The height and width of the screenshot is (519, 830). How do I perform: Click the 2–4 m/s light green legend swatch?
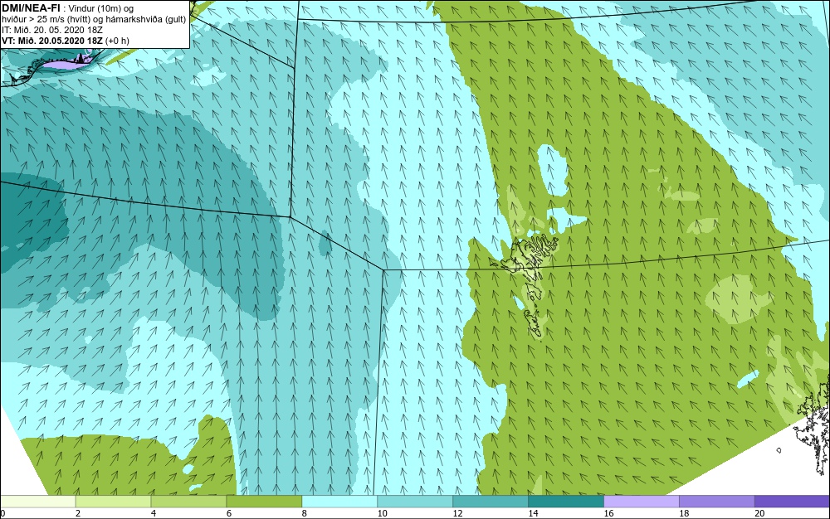[x=113, y=501]
